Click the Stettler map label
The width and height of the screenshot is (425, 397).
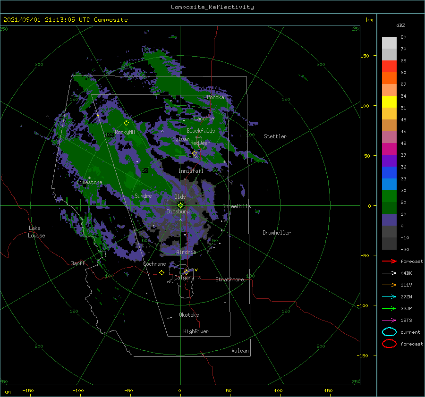(x=275, y=136)
